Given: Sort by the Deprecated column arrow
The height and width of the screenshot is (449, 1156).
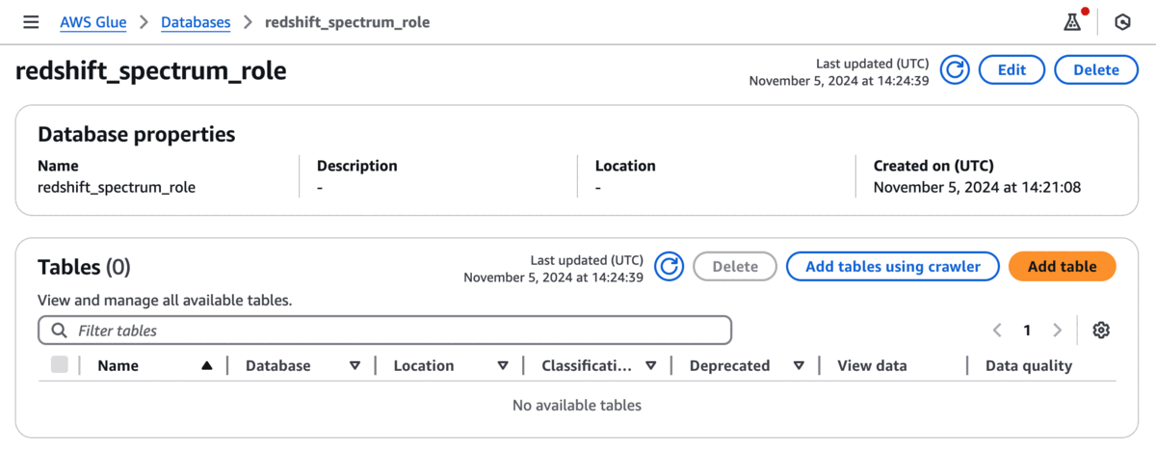Looking at the screenshot, I should click(x=799, y=366).
